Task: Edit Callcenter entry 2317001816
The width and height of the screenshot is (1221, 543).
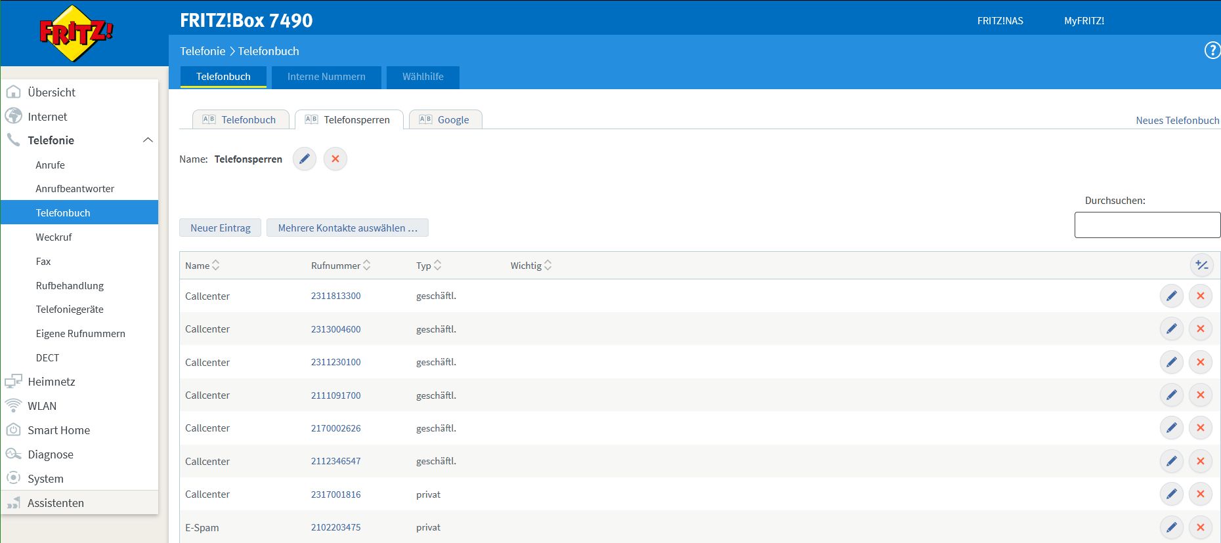Action: point(1171,494)
